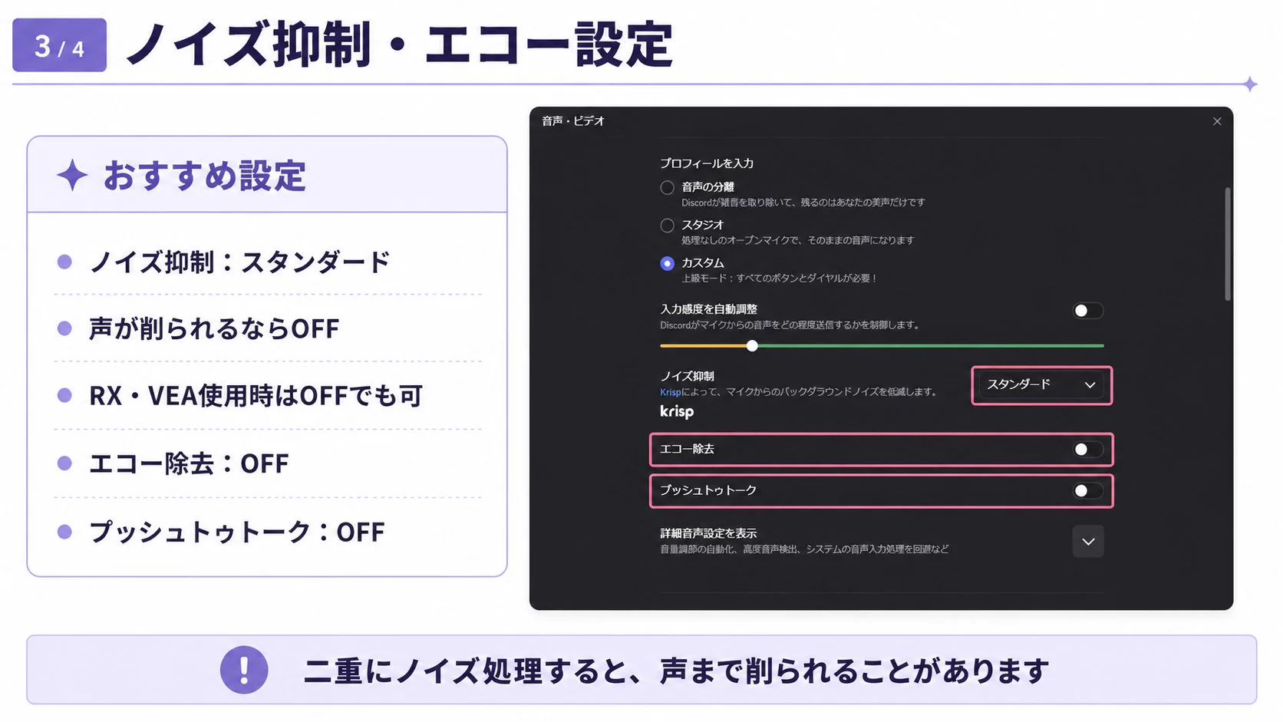Open the ノイズ抑制 スタンダード dropdown
This screenshot has width=1283, height=722.
1041,384
